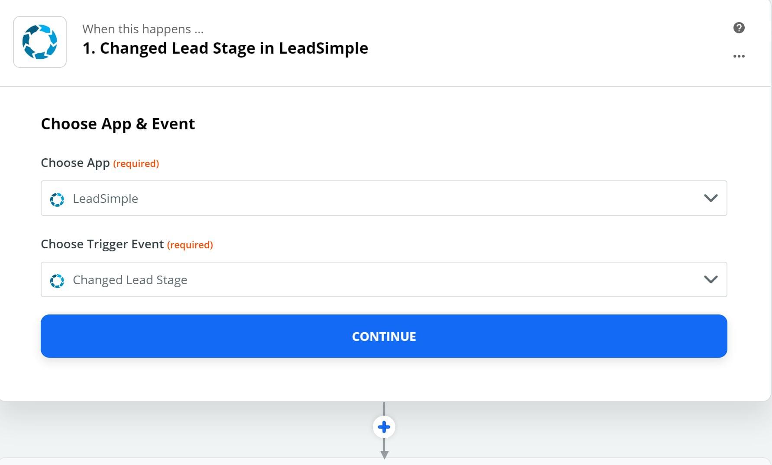Collapse the Changed Lead Stage selection
The width and height of the screenshot is (772, 465).
(710, 279)
